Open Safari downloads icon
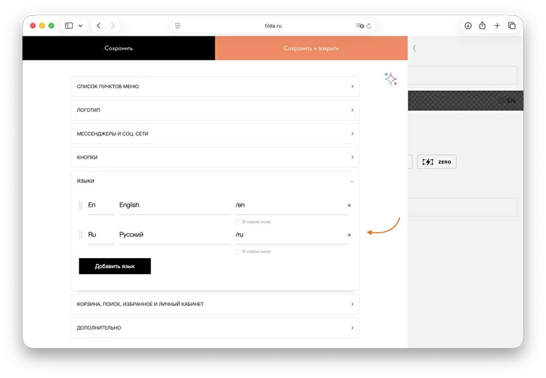 coord(468,26)
